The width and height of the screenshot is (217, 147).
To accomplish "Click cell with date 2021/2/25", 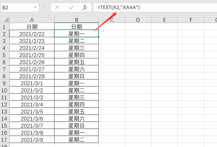I will [x=32, y=55].
